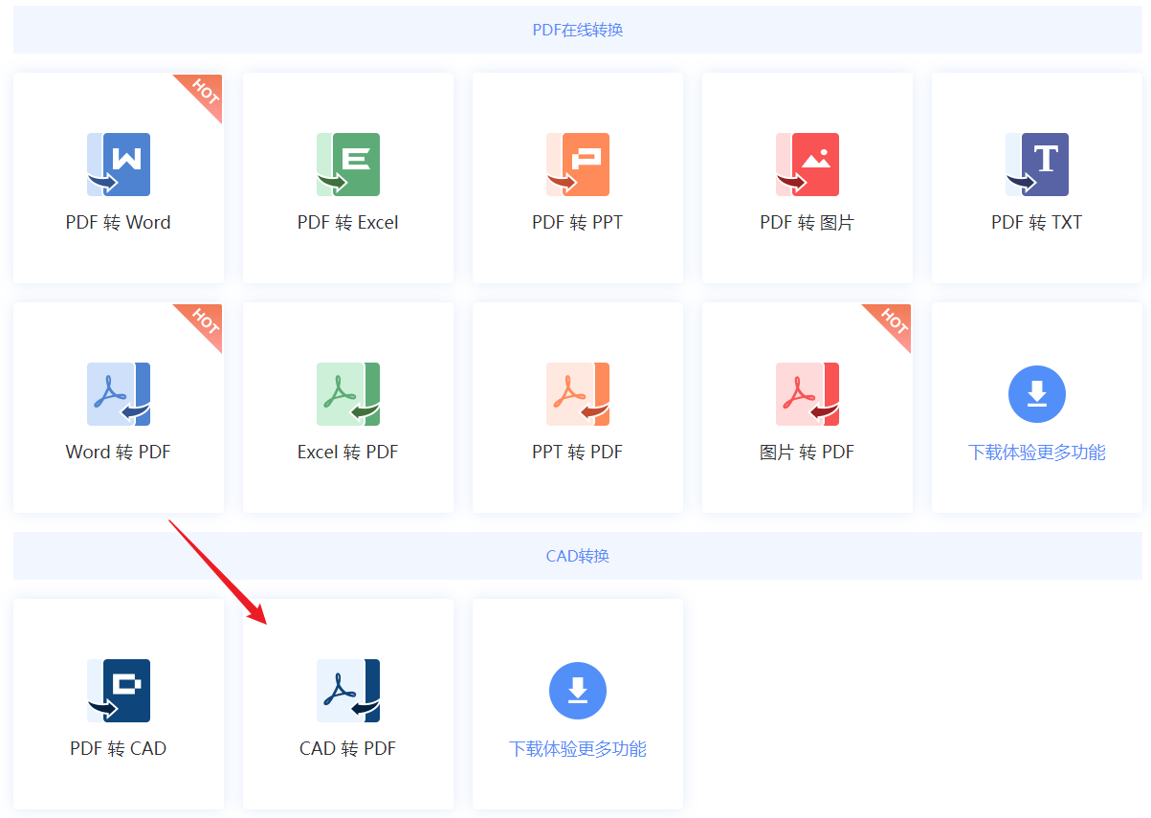Click the PDF 转 PPT orange icon

[x=578, y=165]
